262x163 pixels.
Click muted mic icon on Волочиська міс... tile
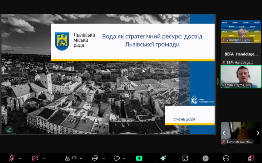(x=224, y=142)
